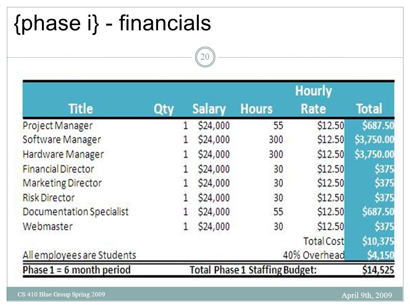Select the phase i financials title

[x=112, y=23]
